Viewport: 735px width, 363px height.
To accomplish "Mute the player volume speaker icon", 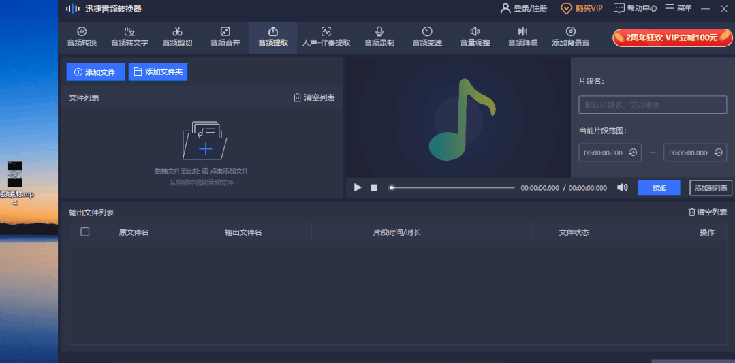I will 622,187.
